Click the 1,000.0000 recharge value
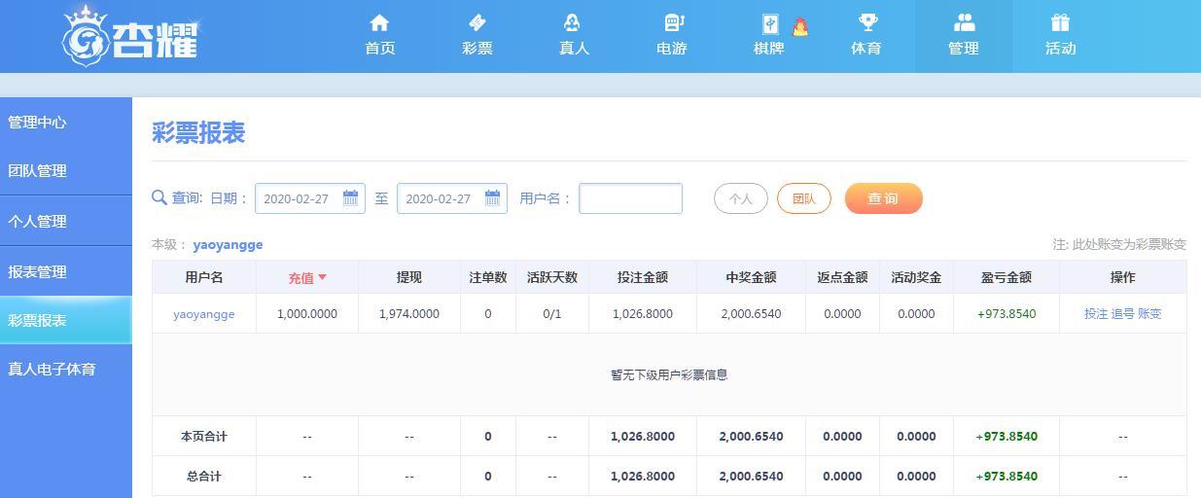This screenshot has height=498, width=1201. pos(307,313)
